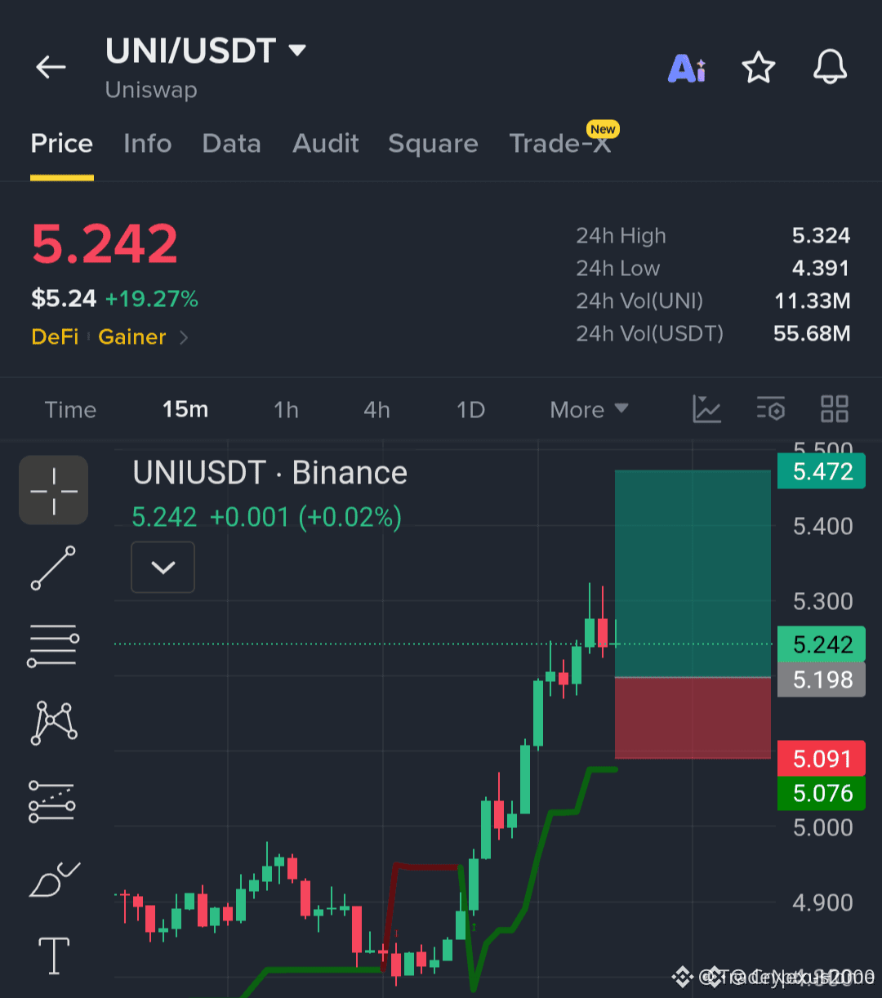Click the UNIUSDT · Binance chart title
The height and width of the screenshot is (998, 882).
tap(269, 473)
